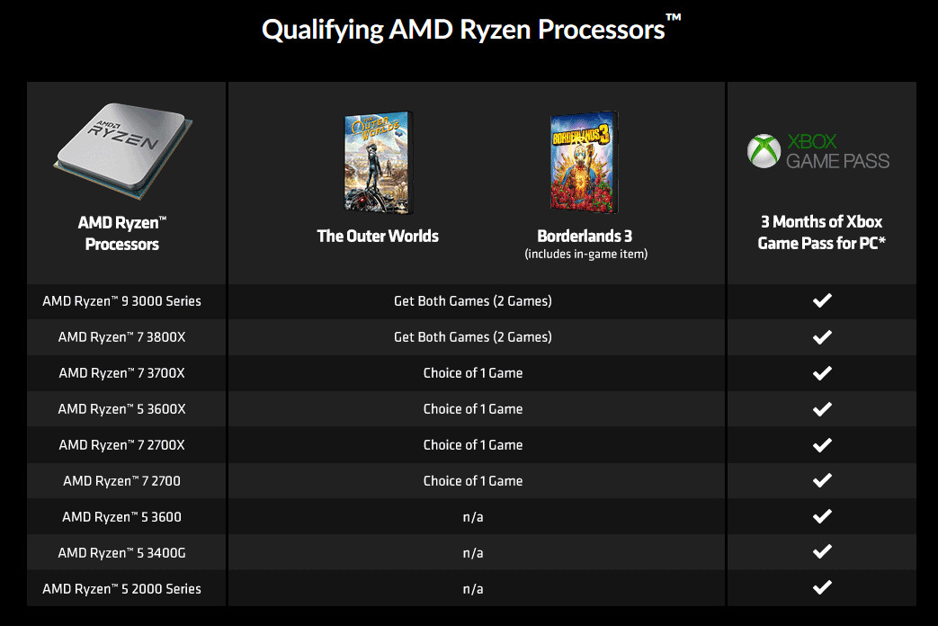938x626 pixels.
Task: Click the AMD Ryzen processor chip image
Action: click(122, 151)
